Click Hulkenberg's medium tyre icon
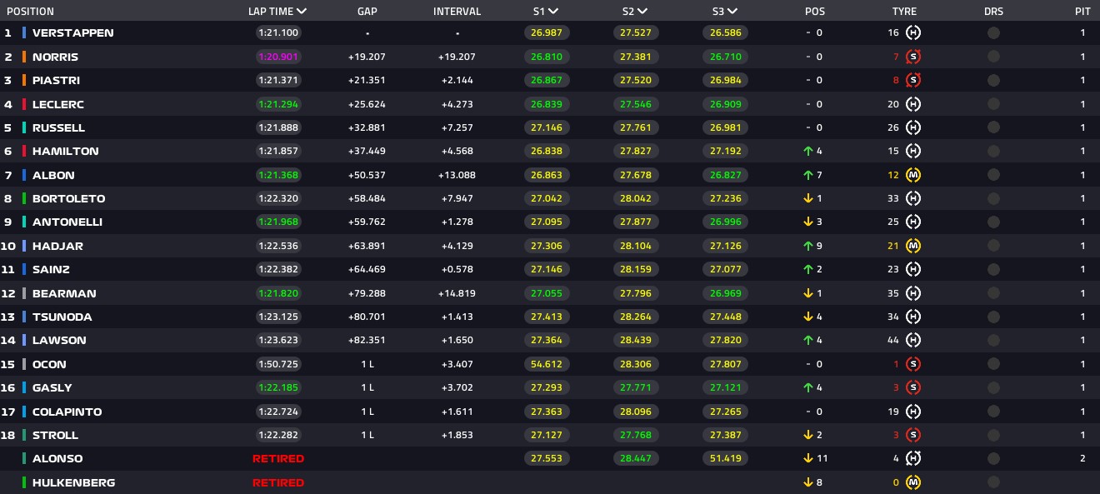 [x=913, y=482]
